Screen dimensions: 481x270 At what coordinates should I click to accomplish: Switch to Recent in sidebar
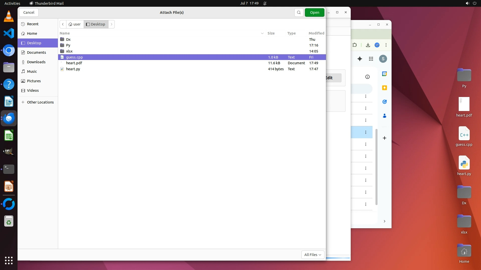click(33, 24)
